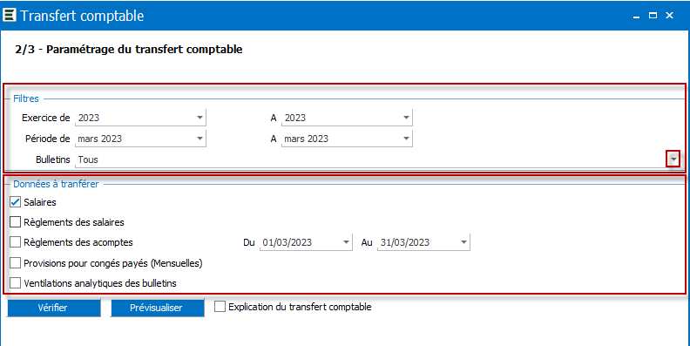Image resolution: width=690 pixels, height=346 pixels.
Task: Click the Transfert comptable app icon in title bar
Action: pyautogui.click(x=10, y=15)
